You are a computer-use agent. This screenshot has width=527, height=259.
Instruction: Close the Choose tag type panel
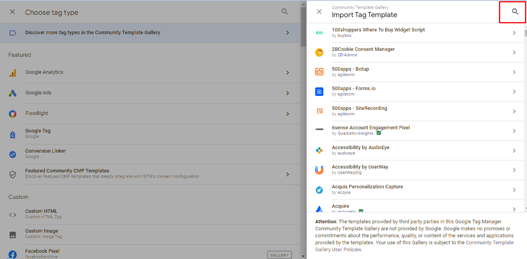[x=12, y=12]
